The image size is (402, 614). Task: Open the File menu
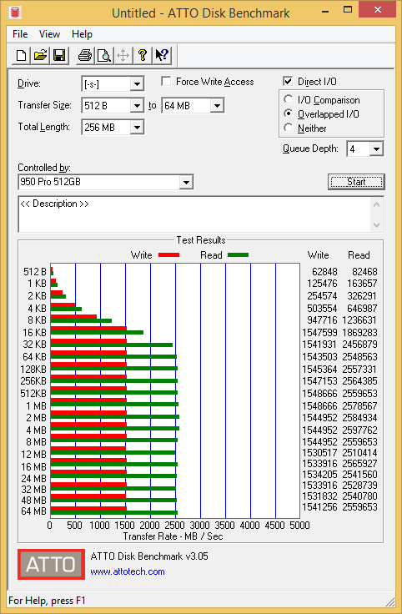point(20,34)
